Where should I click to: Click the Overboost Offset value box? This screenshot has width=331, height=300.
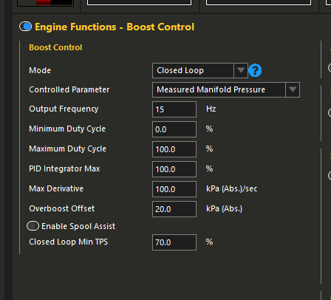pos(174,209)
